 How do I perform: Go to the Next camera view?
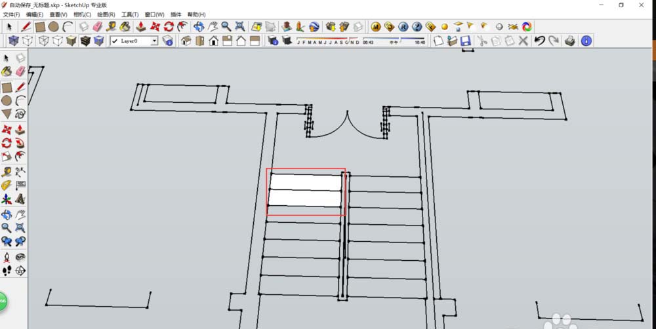[20, 241]
